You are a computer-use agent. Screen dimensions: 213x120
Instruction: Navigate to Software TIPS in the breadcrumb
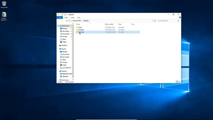coord(77,21)
